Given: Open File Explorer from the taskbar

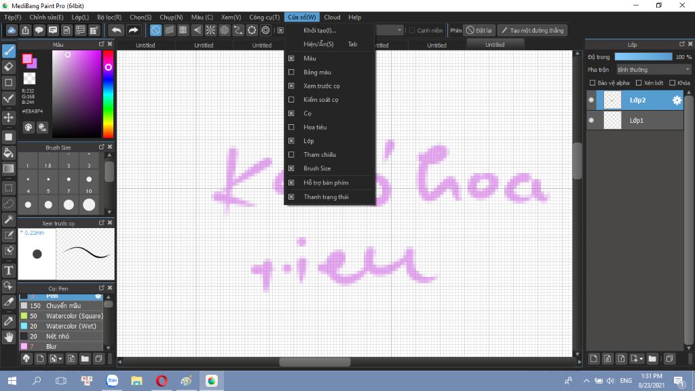Looking at the screenshot, I should click(136, 381).
